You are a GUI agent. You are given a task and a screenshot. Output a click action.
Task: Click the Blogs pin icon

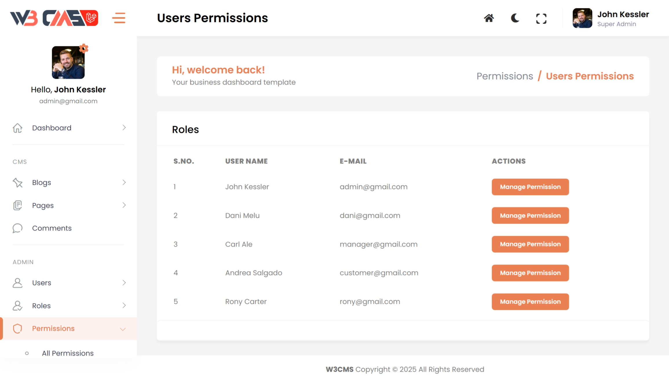pyautogui.click(x=17, y=183)
